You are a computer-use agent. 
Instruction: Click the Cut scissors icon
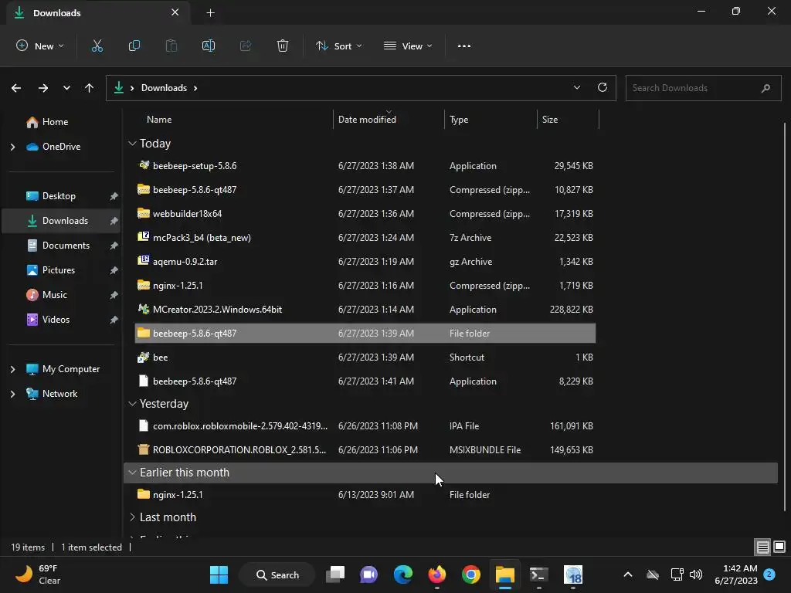[97, 46]
